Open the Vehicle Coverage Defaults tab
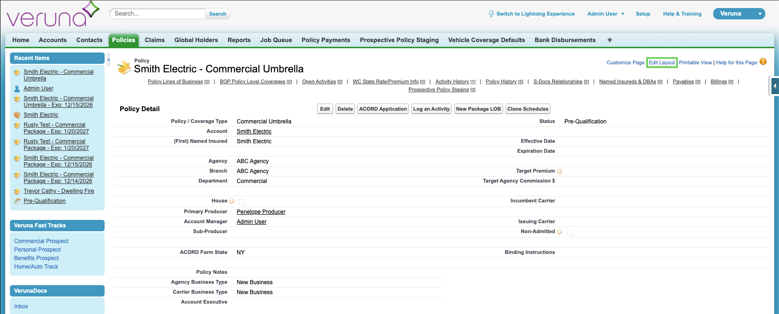This screenshot has width=779, height=314. pyautogui.click(x=487, y=40)
